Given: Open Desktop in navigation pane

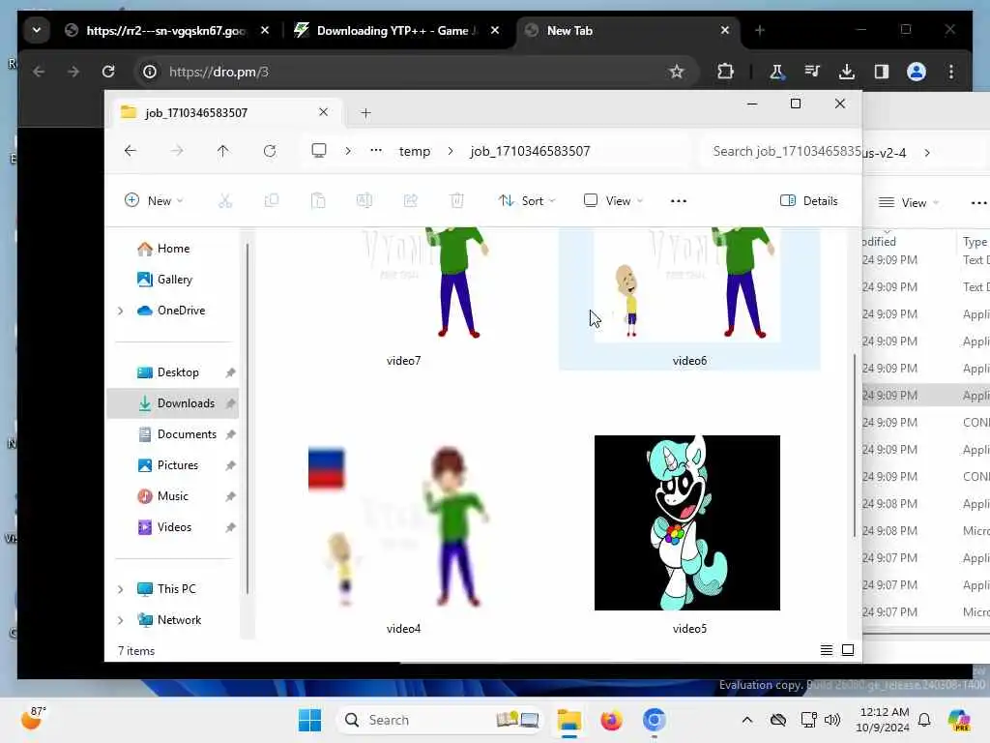Looking at the screenshot, I should pos(178,372).
